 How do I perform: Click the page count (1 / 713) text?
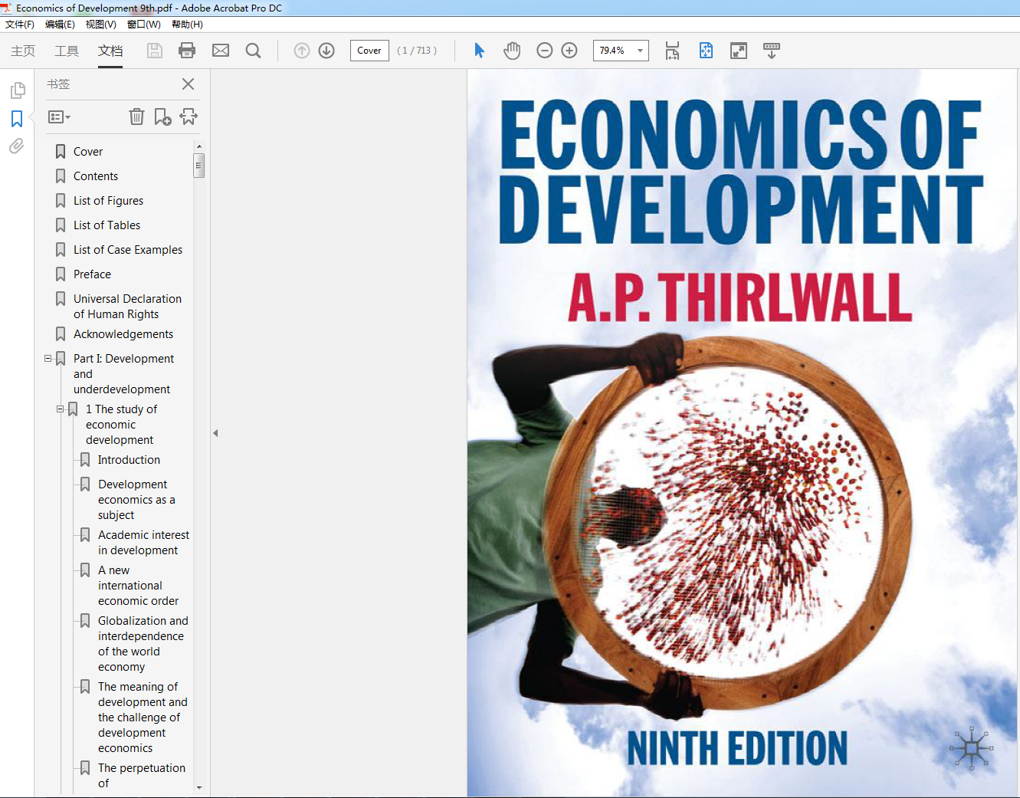pyautogui.click(x=417, y=51)
